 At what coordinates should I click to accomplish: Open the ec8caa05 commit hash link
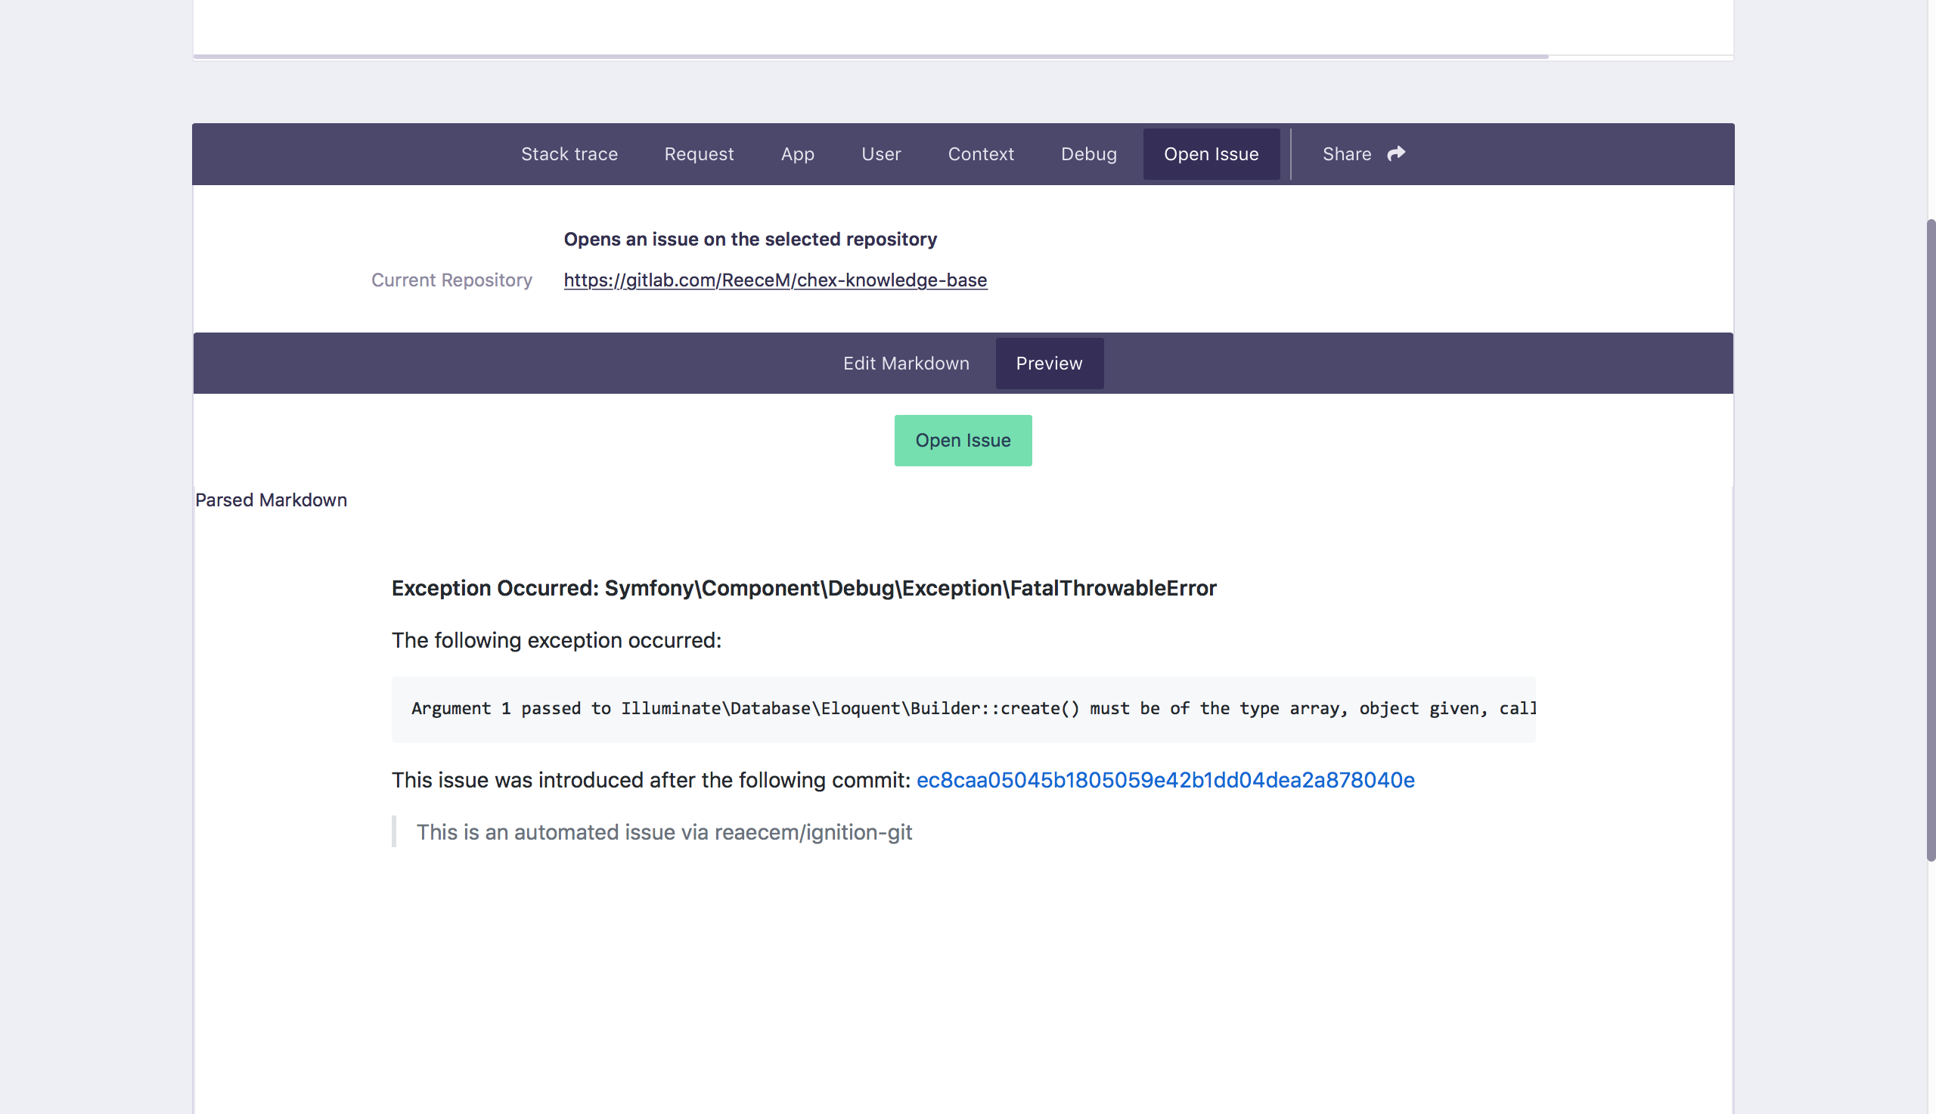1165,780
